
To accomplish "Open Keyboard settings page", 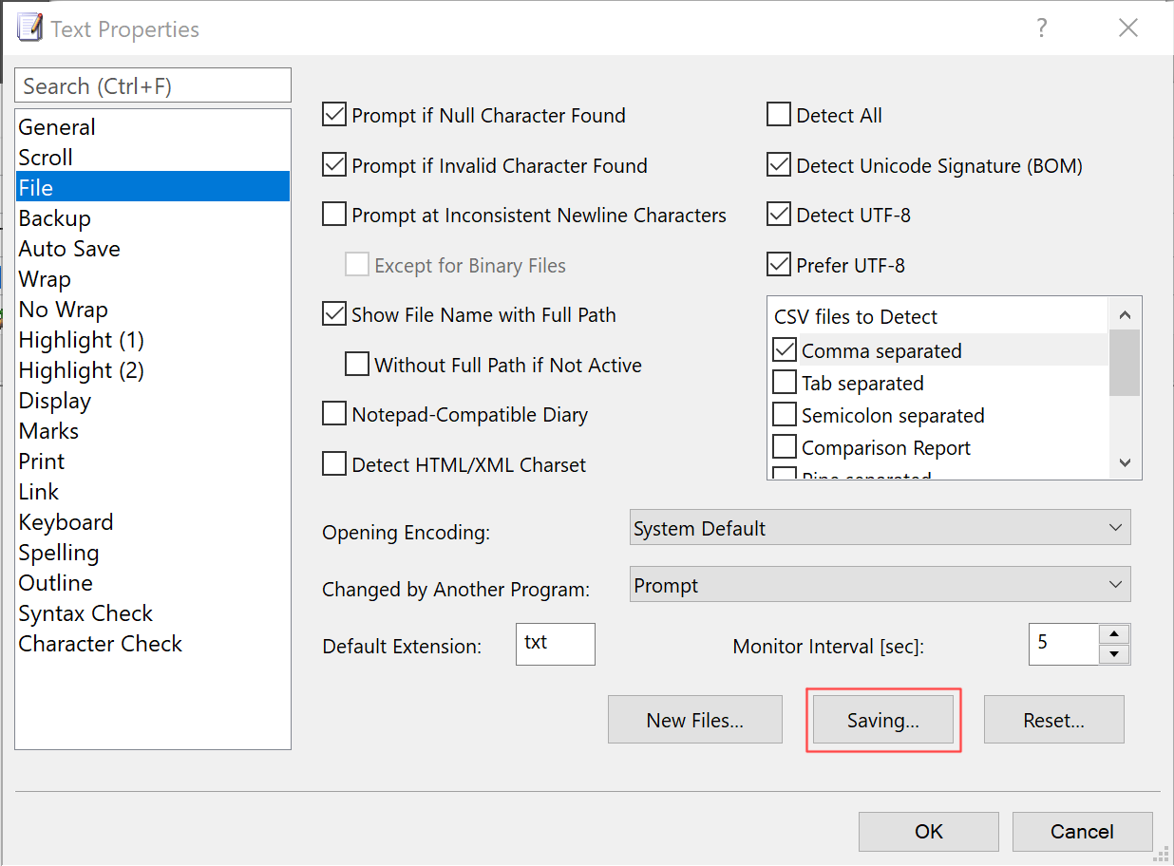I will click(153, 522).
